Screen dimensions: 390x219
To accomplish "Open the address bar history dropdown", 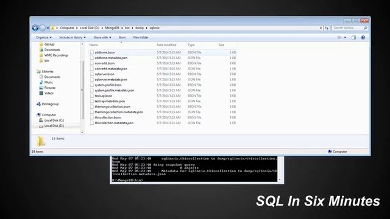I will (x=321, y=28).
